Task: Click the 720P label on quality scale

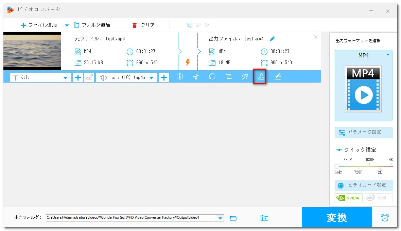Action: 358,172
